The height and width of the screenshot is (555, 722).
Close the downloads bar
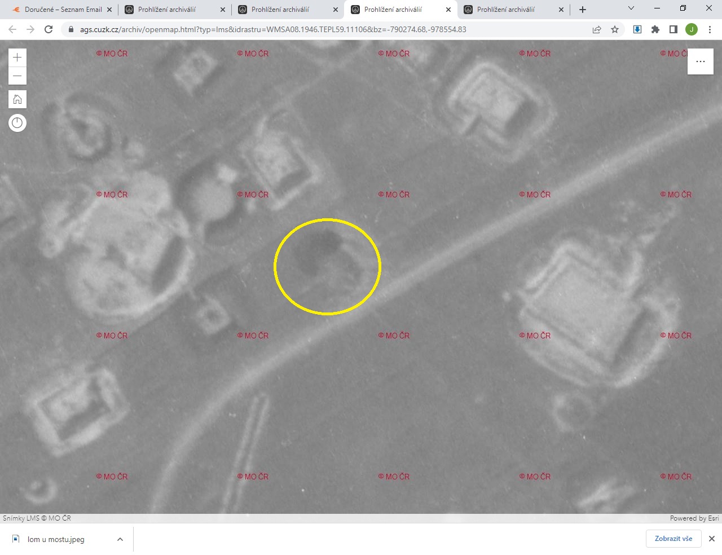[712, 539]
